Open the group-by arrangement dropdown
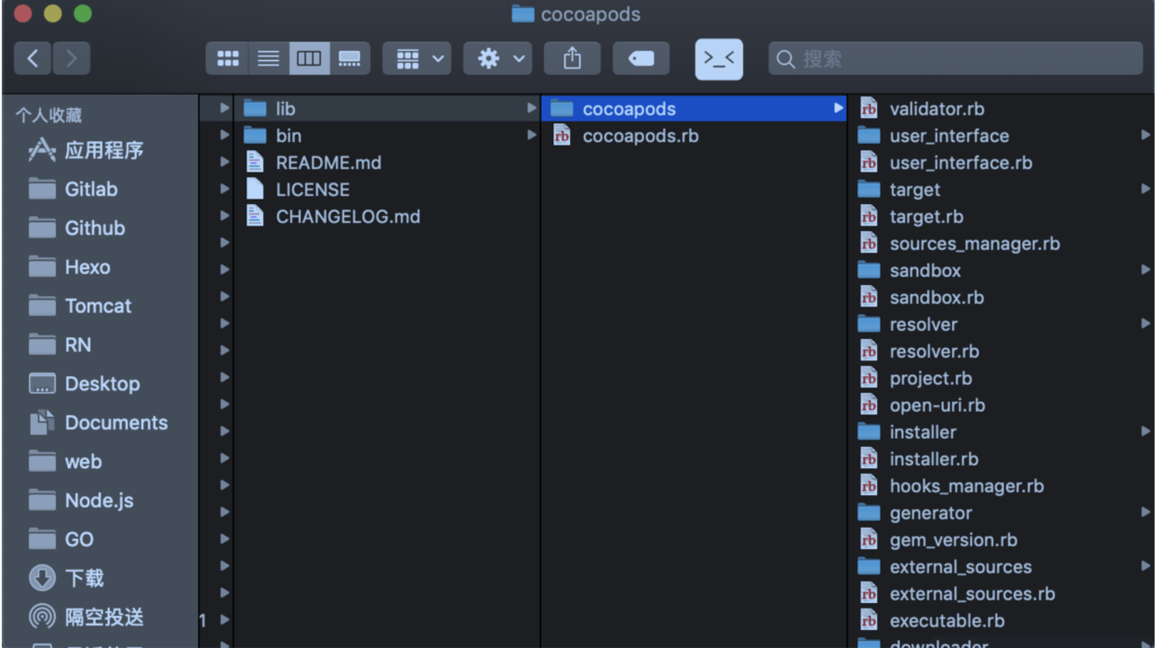 [x=417, y=59]
